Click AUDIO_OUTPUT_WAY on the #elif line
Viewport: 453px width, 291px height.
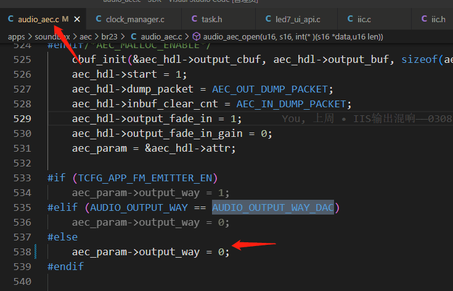(139, 208)
